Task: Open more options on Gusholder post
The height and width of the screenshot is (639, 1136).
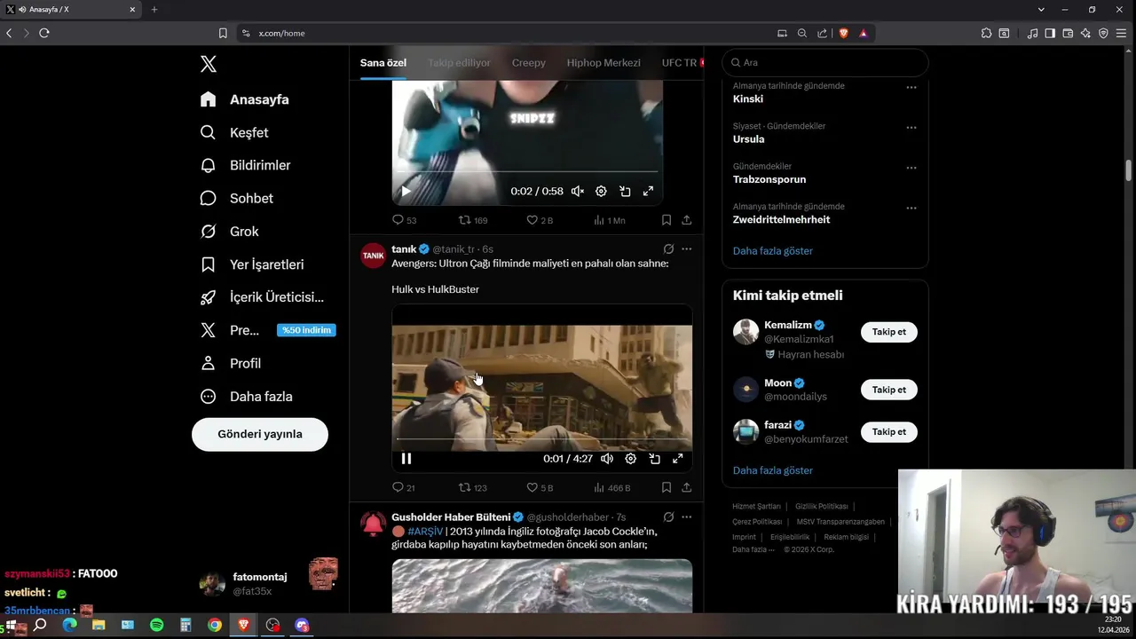Action: click(686, 517)
